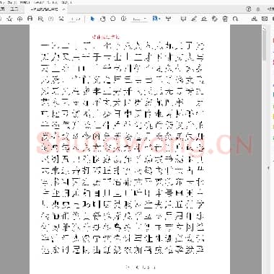Screen dimensions: 274x274
Task: Close the open document tab
Action: click(63, 9)
